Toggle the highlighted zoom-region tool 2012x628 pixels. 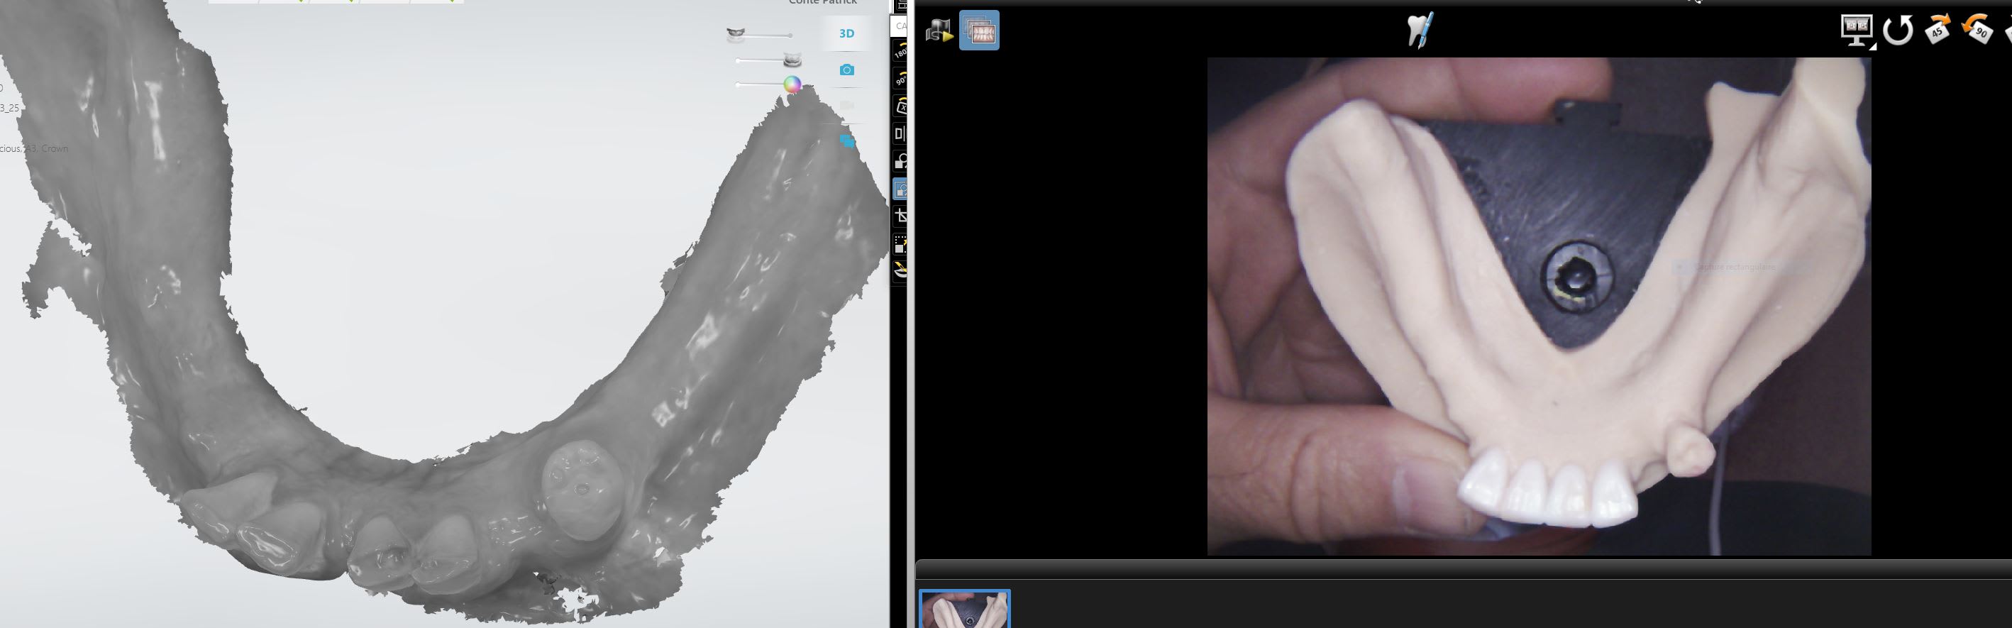pyautogui.click(x=900, y=189)
